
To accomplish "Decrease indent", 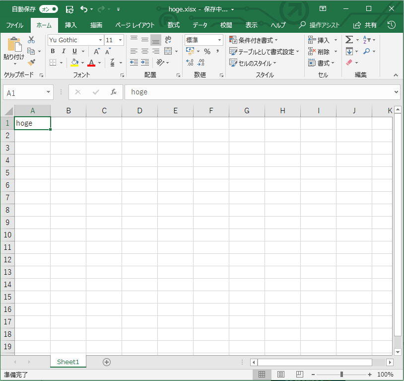I will pos(134,63).
